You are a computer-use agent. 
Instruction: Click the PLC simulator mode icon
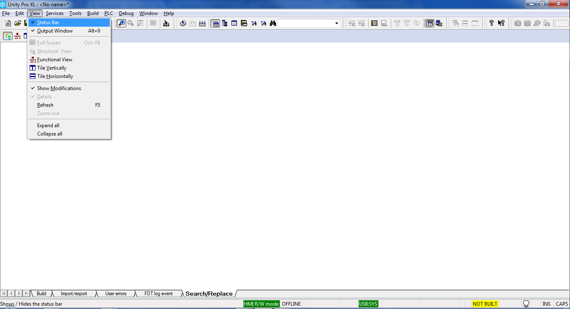439,23
